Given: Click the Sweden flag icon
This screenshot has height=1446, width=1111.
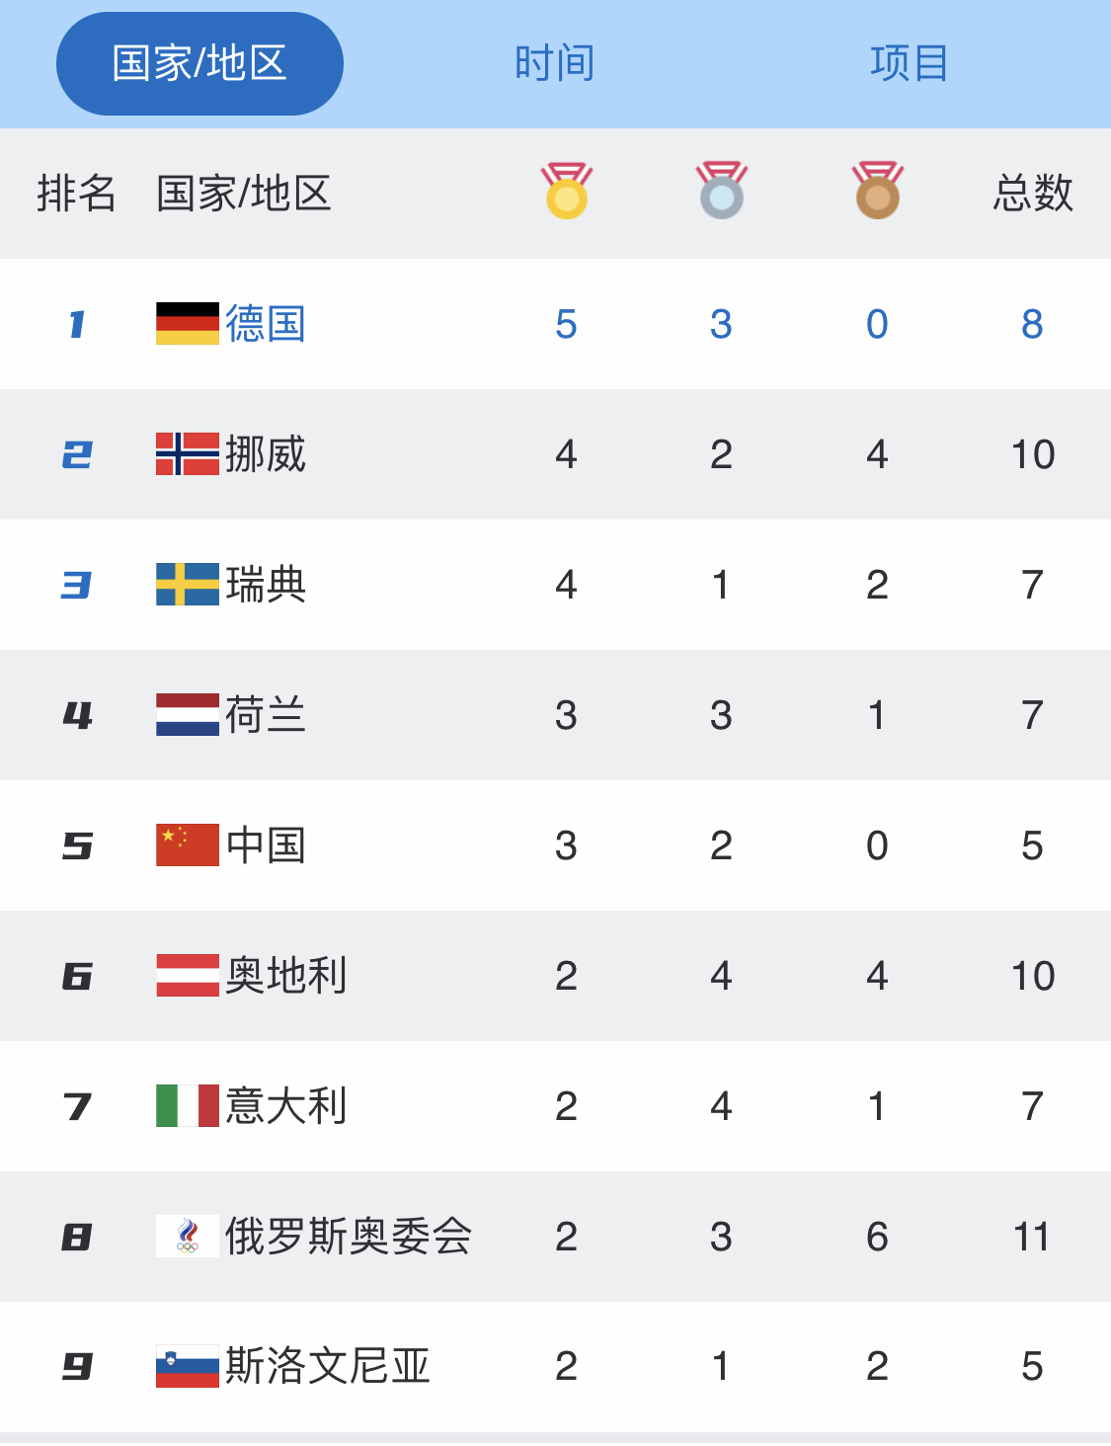Looking at the screenshot, I should tap(188, 585).
